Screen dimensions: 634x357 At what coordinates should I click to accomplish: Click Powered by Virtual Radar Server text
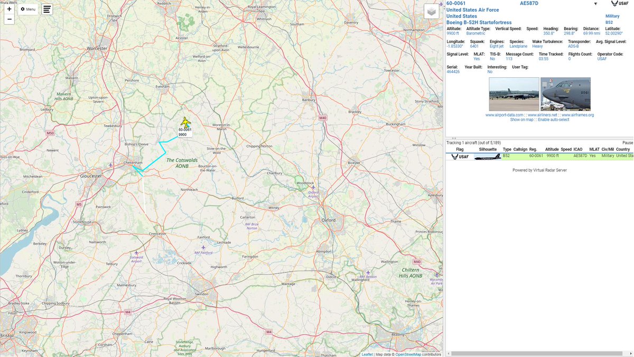tap(539, 170)
